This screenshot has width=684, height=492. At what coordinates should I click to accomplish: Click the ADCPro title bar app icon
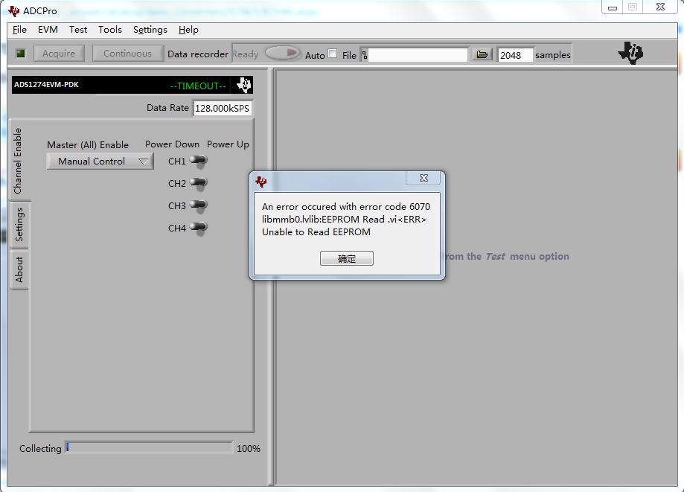(x=13, y=10)
